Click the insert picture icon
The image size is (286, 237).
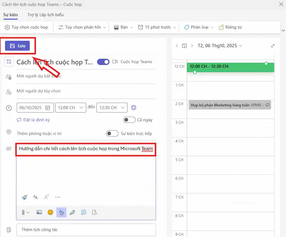39,212
